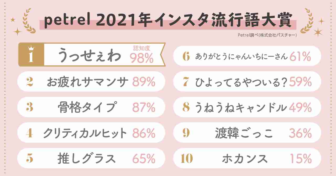Click the sparkle star at top left

click(17, 32)
